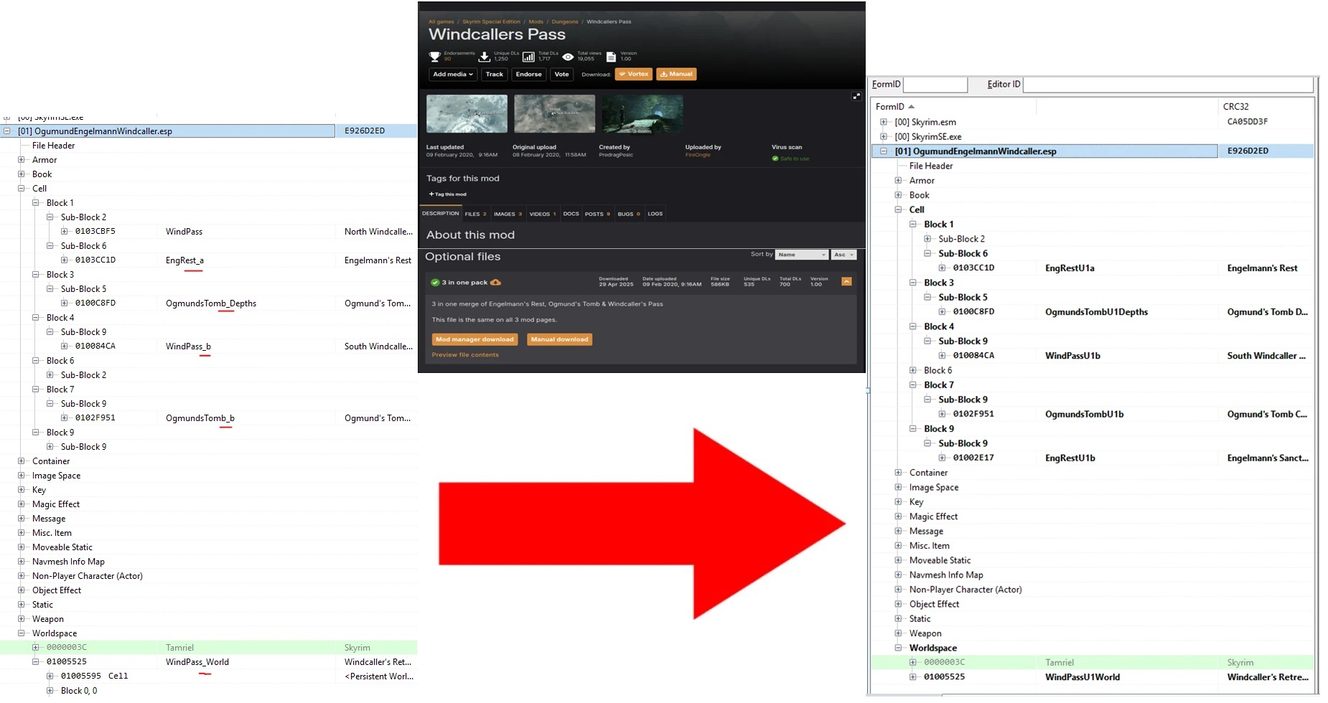Click the Editor ID filter input field
Image resolution: width=1328 pixels, height=703 pixels.
(1168, 85)
